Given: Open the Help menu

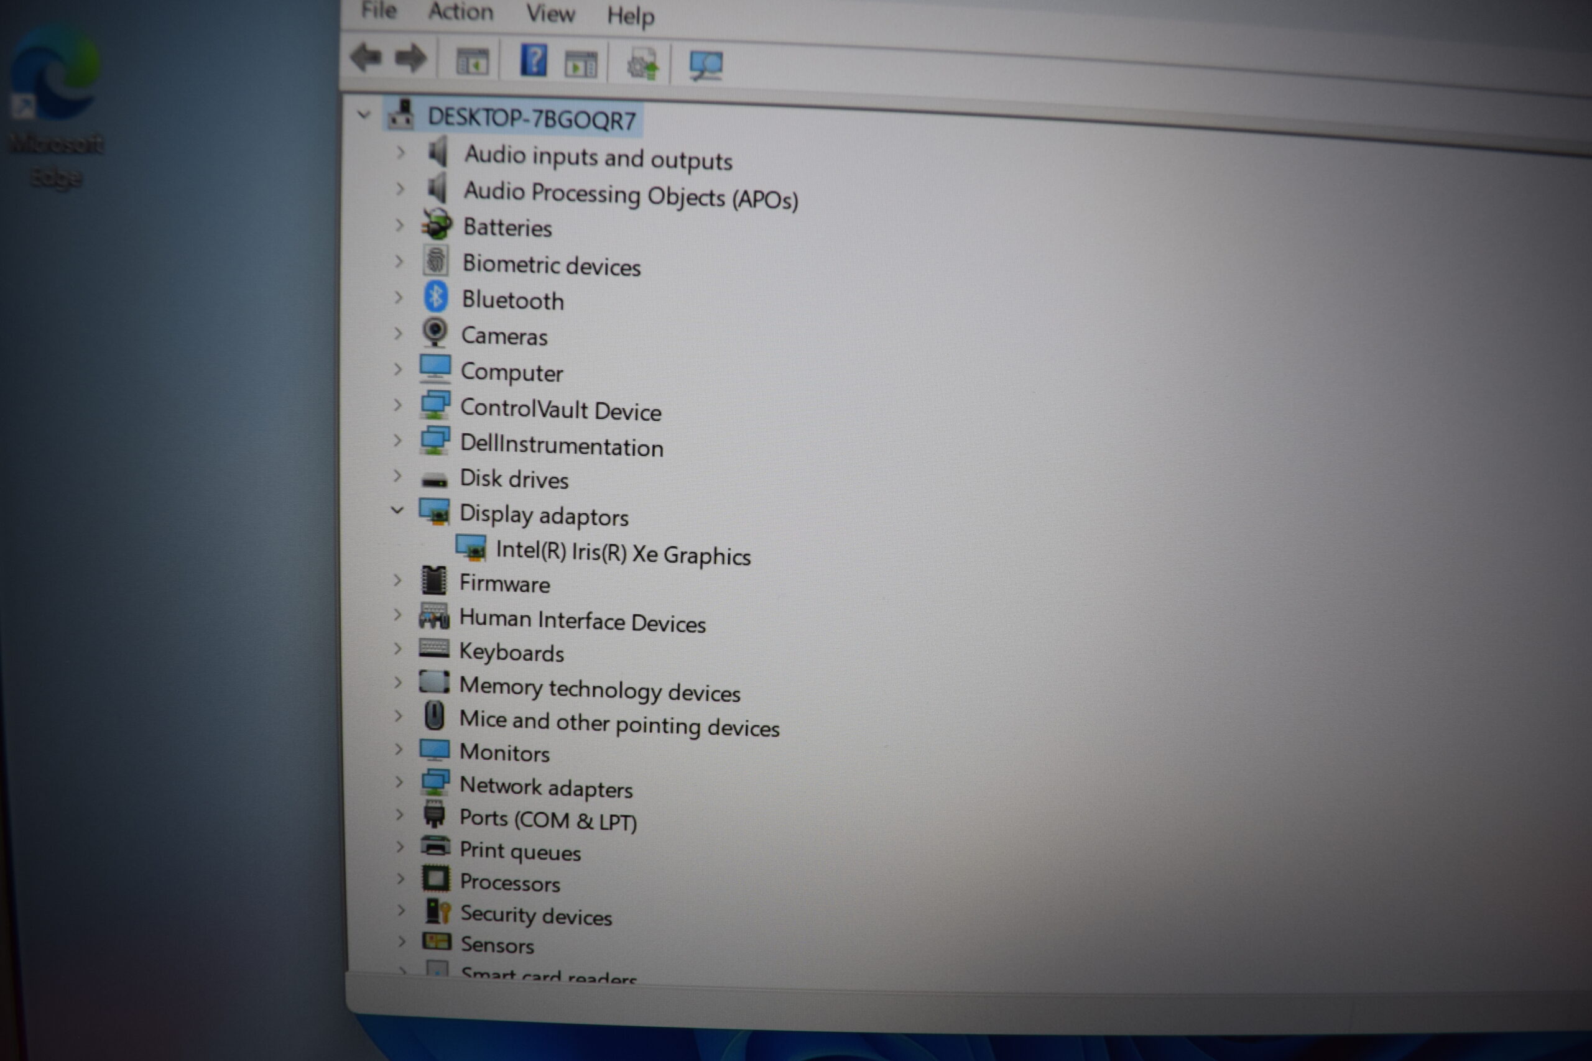Looking at the screenshot, I should click(630, 16).
